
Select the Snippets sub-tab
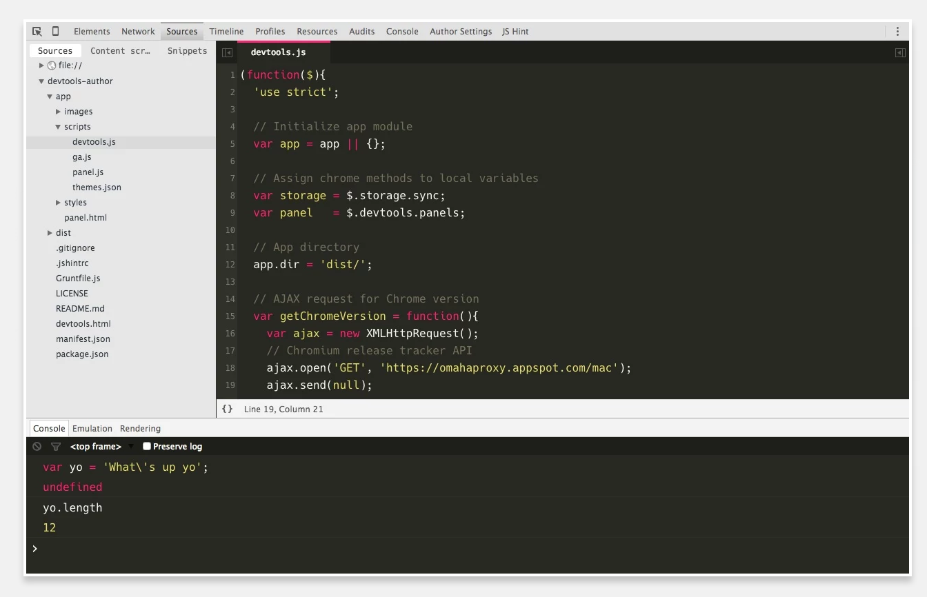187,50
